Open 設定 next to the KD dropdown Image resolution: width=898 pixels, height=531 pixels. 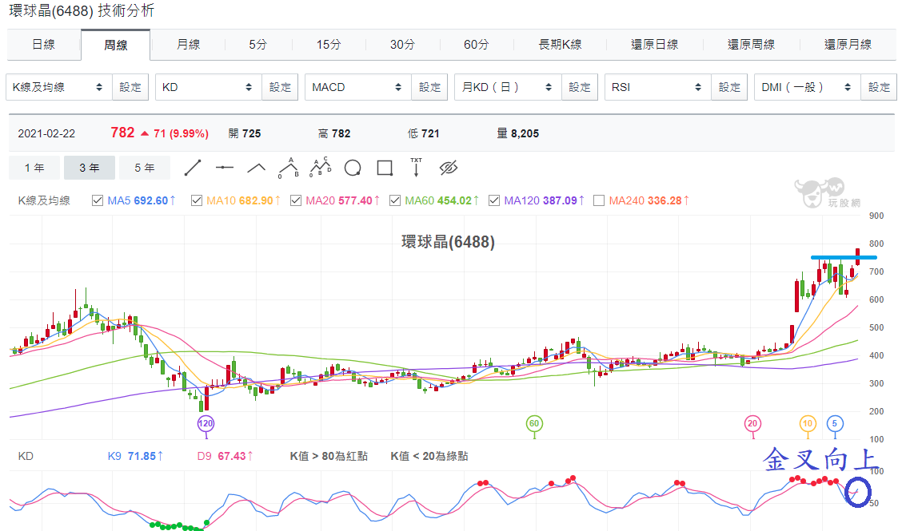(280, 87)
